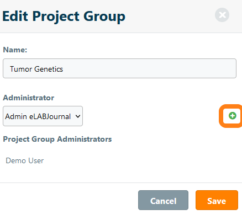The height and width of the screenshot is (215, 242).
Task: Click the gray Cancel button
Action: [163, 200]
